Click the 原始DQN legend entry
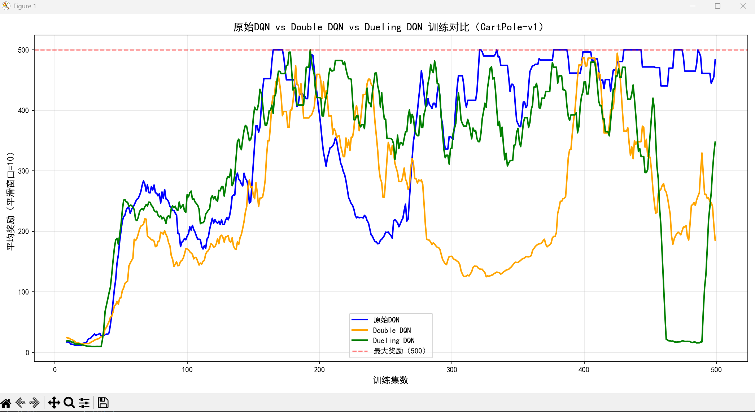The image size is (755, 412). tap(386, 320)
